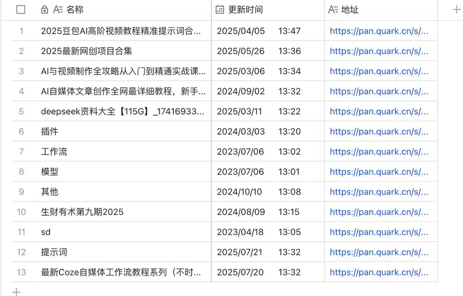This screenshot has width=463, height=296.
Task: Click the date cell 2025/03/06 13:34
Action: [268, 71]
